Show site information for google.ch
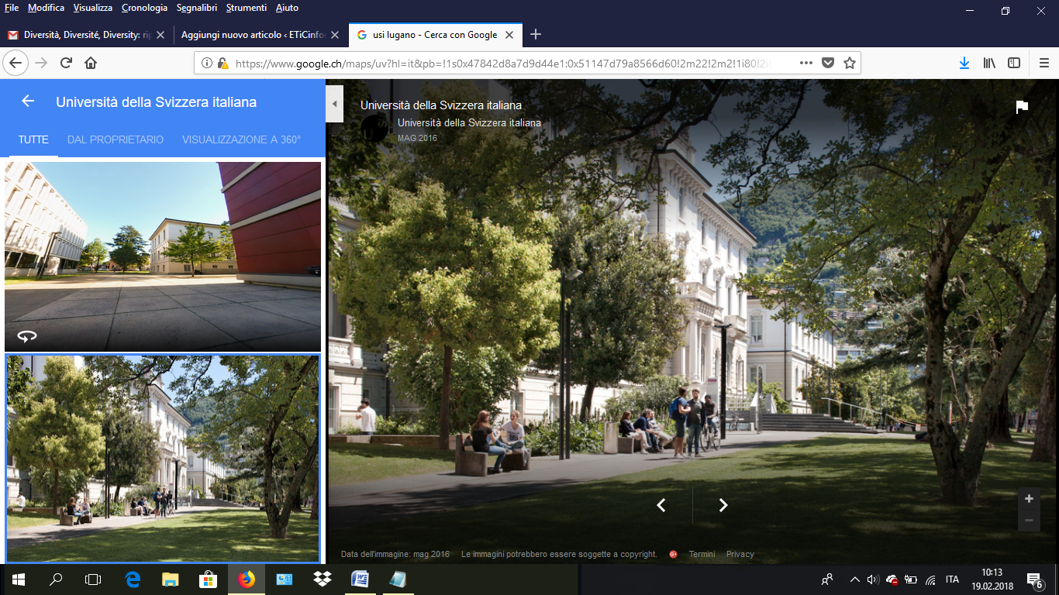Viewport: 1059px width, 595px height. [207, 64]
